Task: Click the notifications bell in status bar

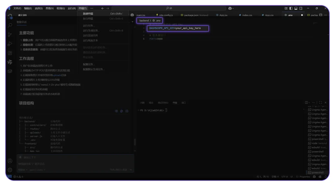Action: [326, 176]
